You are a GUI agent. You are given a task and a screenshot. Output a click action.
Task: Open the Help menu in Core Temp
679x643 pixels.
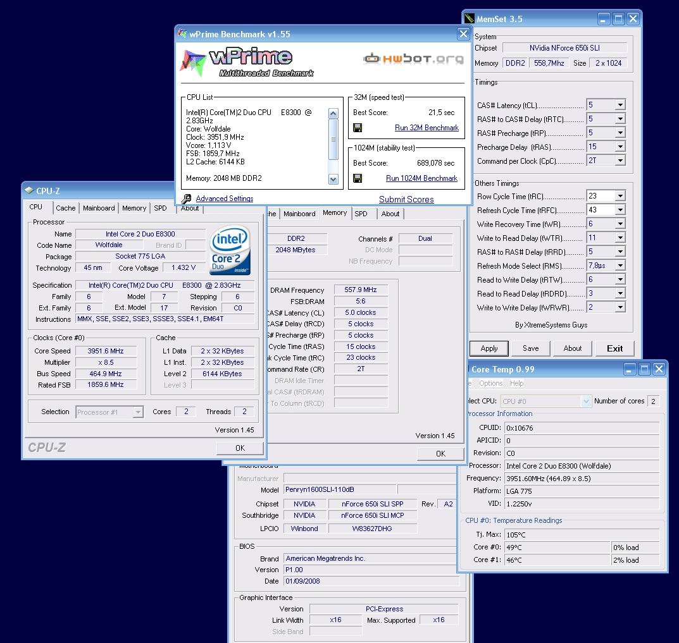coord(516,383)
